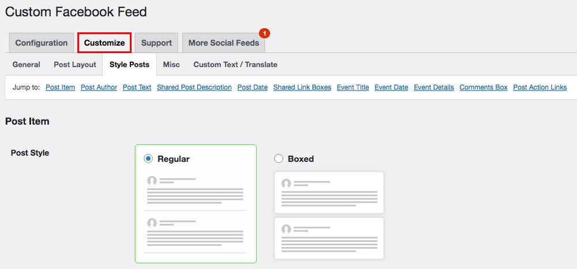Click the Boxed style upper preview card
577x269 pixels.
tap(329, 192)
